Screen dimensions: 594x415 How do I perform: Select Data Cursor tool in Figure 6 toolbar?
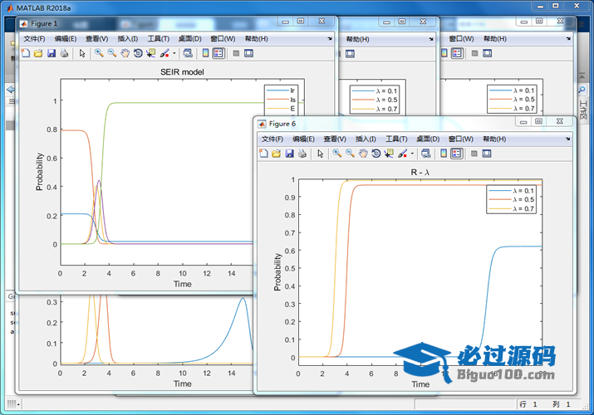tap(389, 154)
